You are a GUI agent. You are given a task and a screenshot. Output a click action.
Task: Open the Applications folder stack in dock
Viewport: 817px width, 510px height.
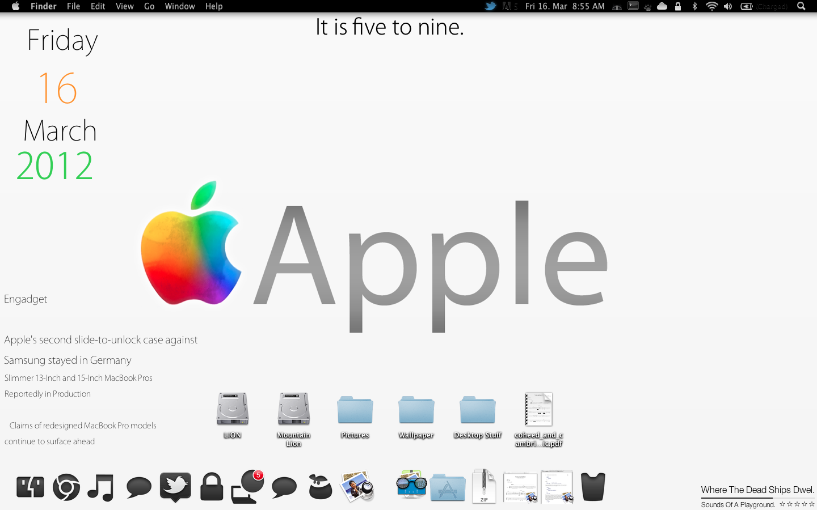[x=448, y=487]
